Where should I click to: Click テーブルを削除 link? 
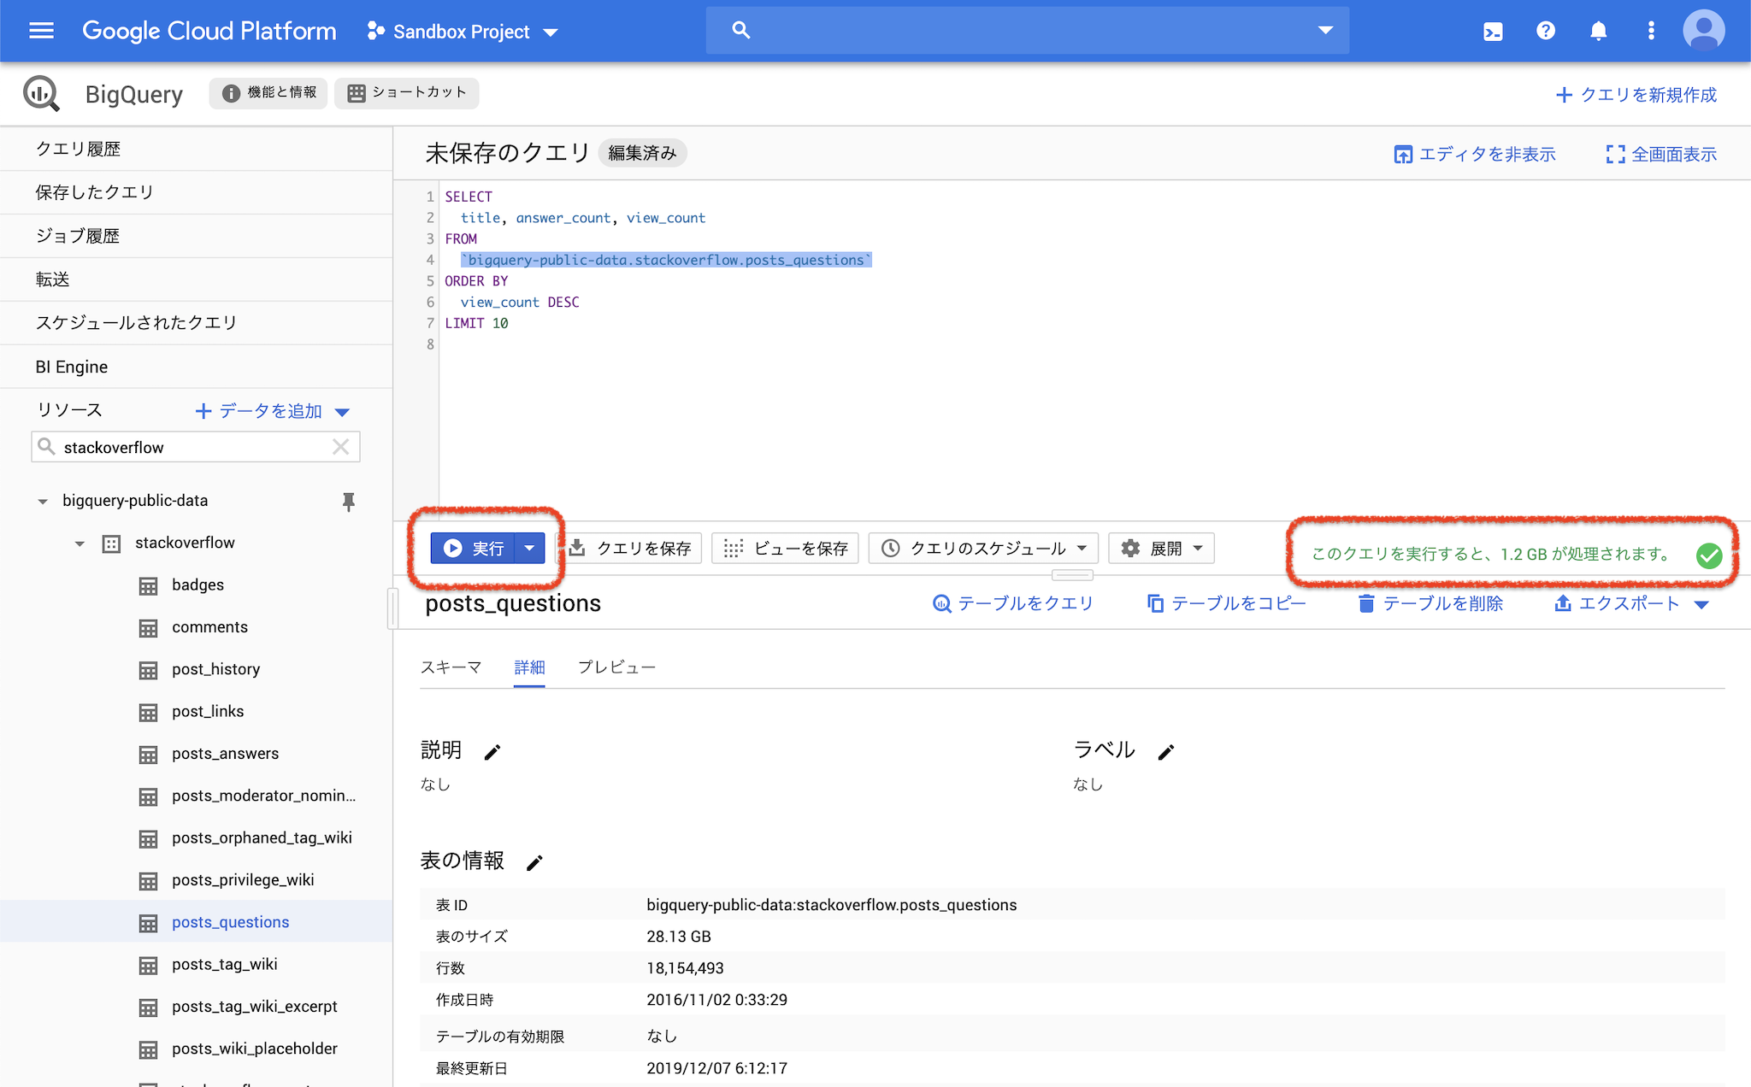1430,603
